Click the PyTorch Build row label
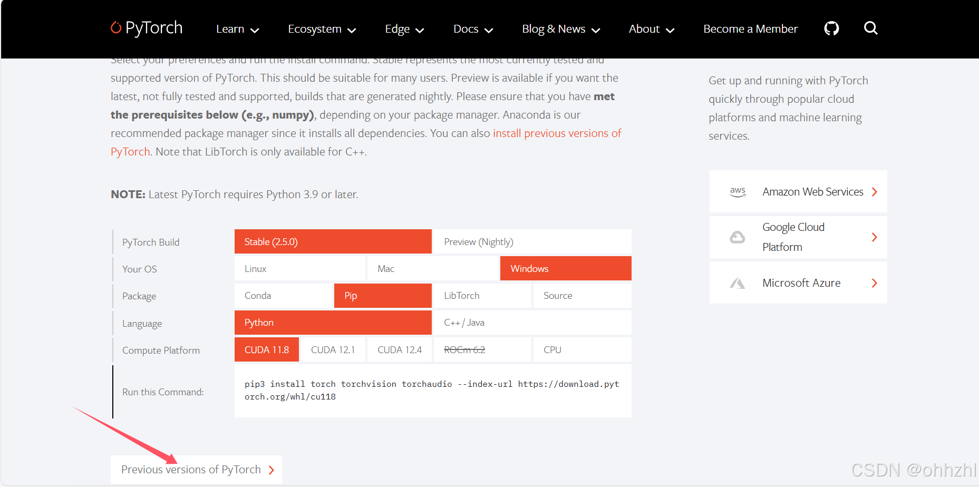 pos(151,242)
